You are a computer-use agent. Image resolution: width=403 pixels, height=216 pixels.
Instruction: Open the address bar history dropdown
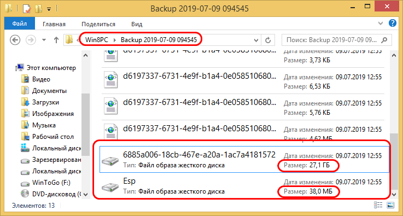256,40
